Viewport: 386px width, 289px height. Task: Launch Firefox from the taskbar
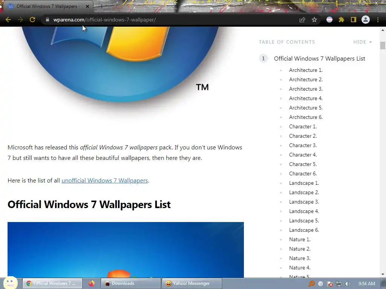pyautogui.click(x=92, y=283)
